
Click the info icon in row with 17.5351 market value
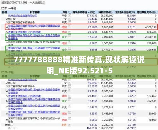coord(70,36)
